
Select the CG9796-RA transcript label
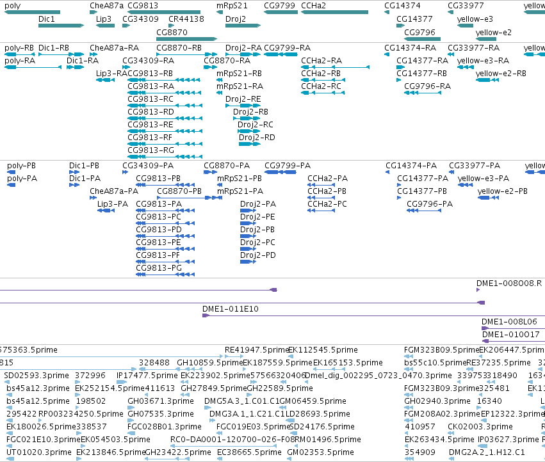point(427,86)
